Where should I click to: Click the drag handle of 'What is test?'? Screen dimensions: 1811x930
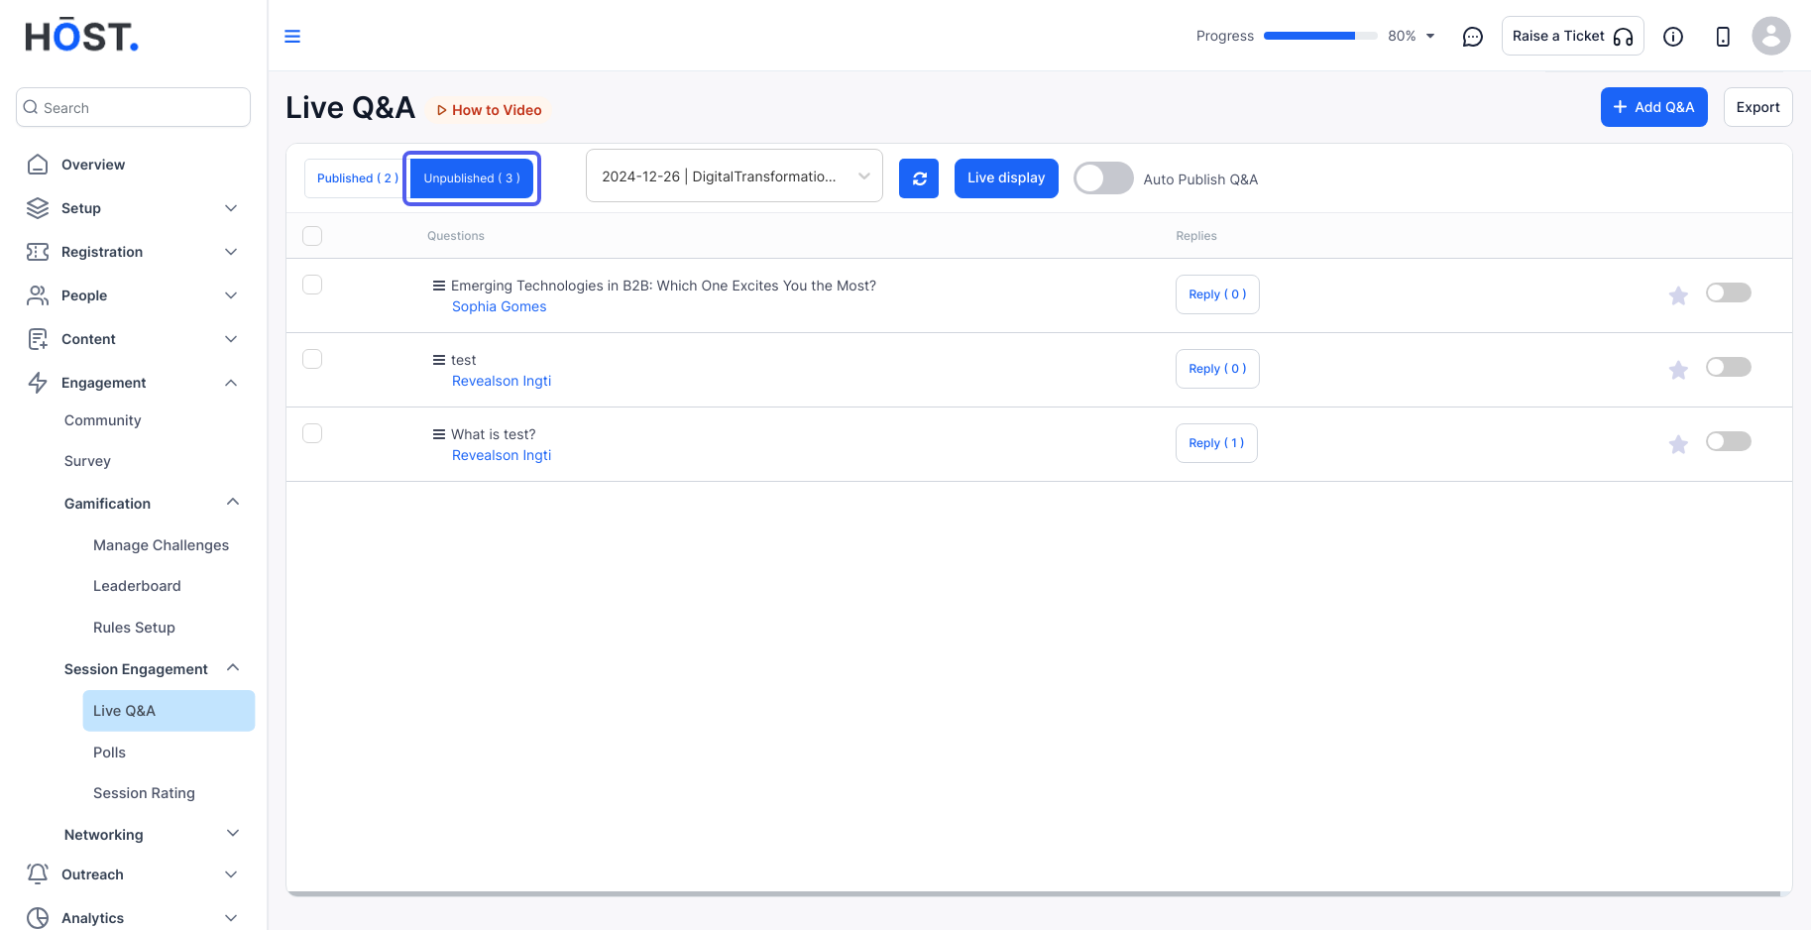pyautogui.click(x=438, y=434)
